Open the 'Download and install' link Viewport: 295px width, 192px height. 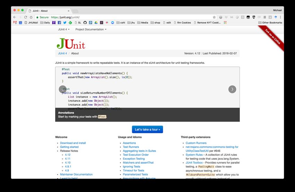73,143
